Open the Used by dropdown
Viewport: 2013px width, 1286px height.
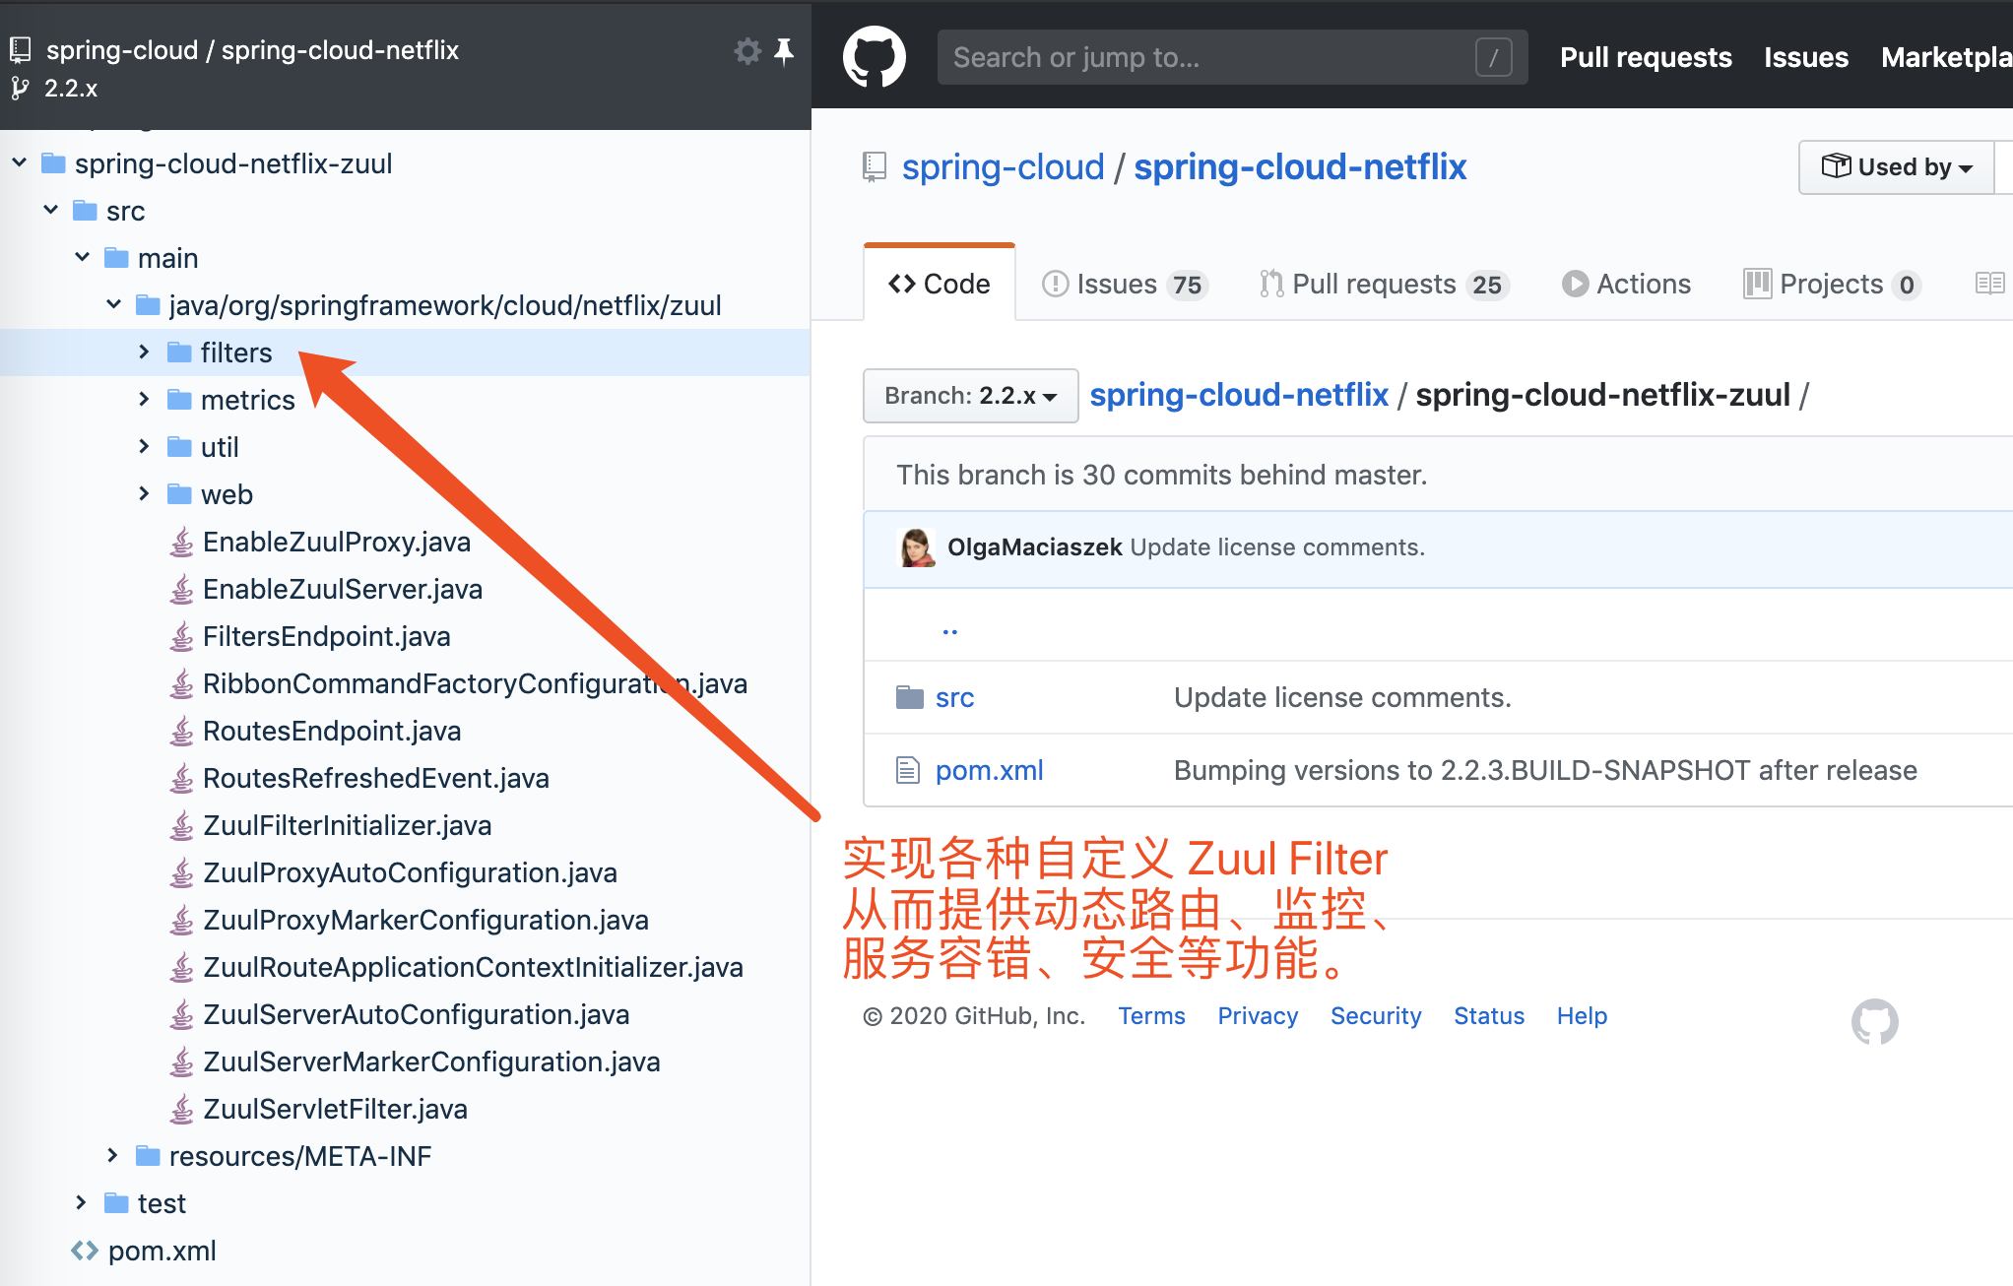[1896, 167]
